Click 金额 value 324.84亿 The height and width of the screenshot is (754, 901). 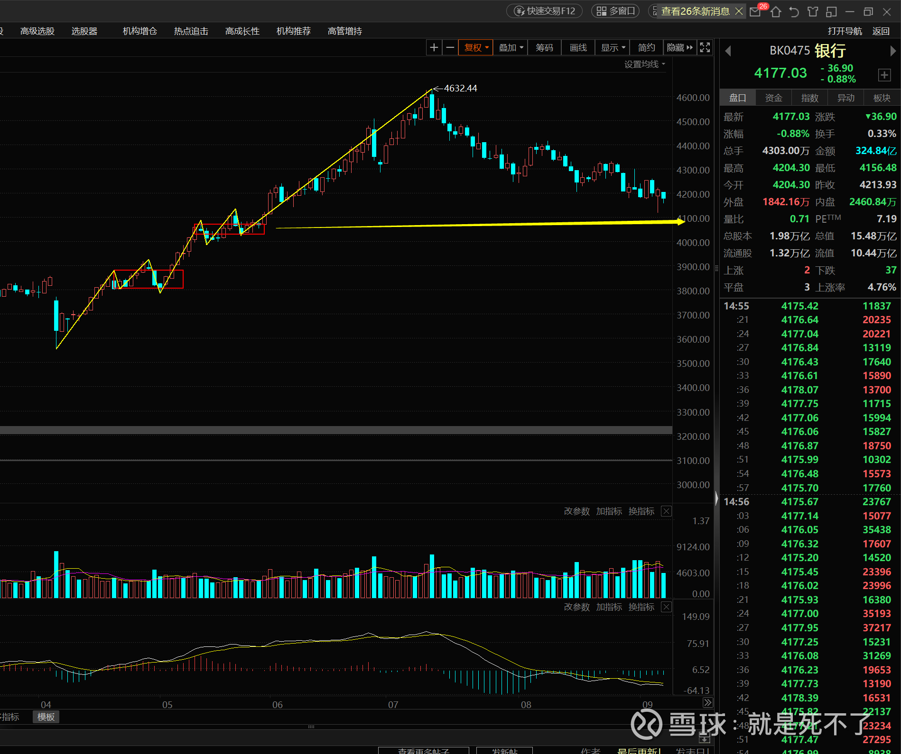(876, 151)
